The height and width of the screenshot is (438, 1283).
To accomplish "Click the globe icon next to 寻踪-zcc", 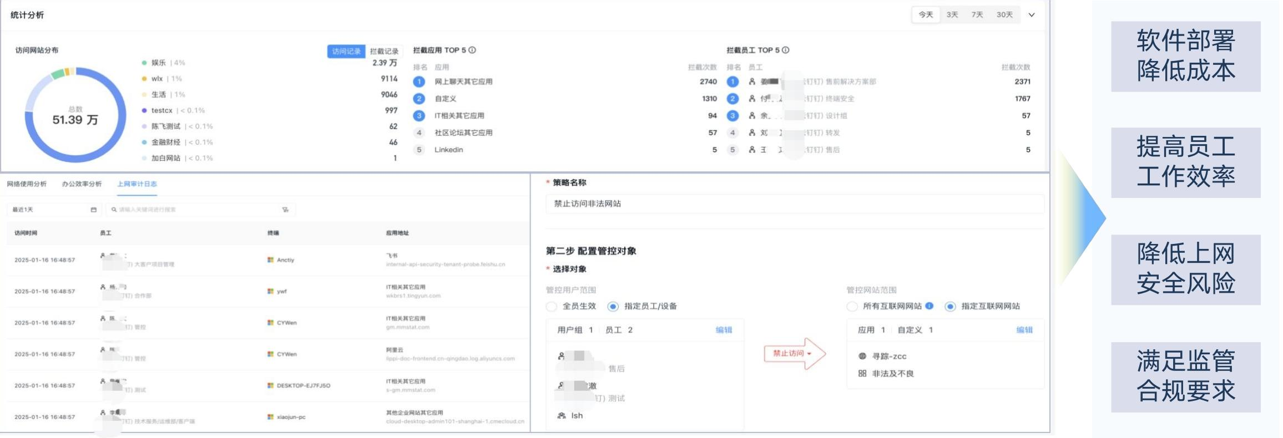I will tap(862, 356).
